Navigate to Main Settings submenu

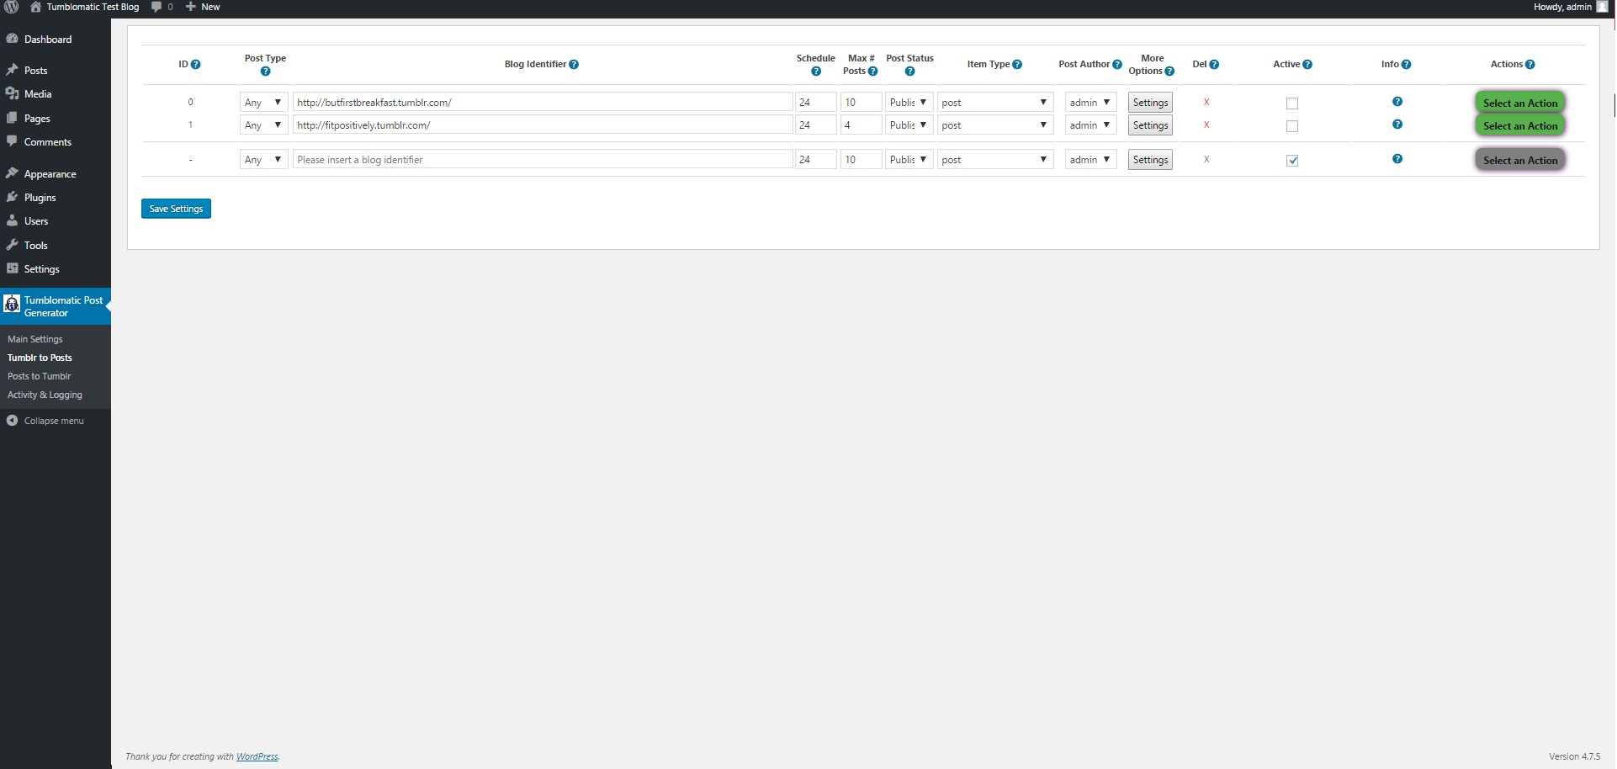(x=35, y=339)
